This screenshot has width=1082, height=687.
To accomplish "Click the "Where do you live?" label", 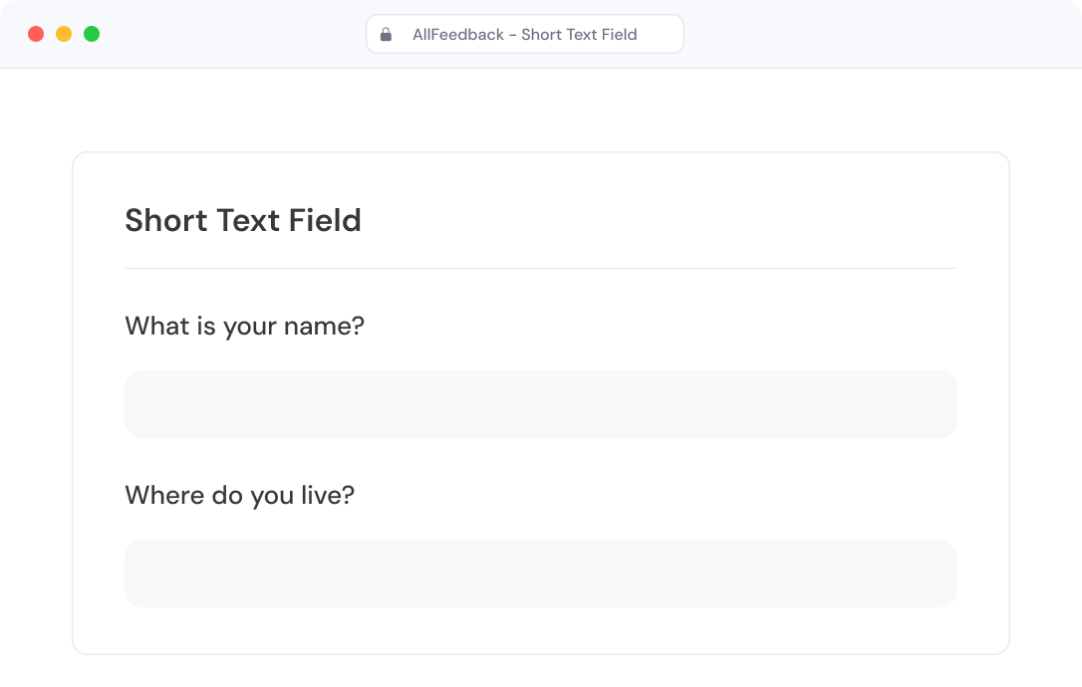I will pos(239,495).
